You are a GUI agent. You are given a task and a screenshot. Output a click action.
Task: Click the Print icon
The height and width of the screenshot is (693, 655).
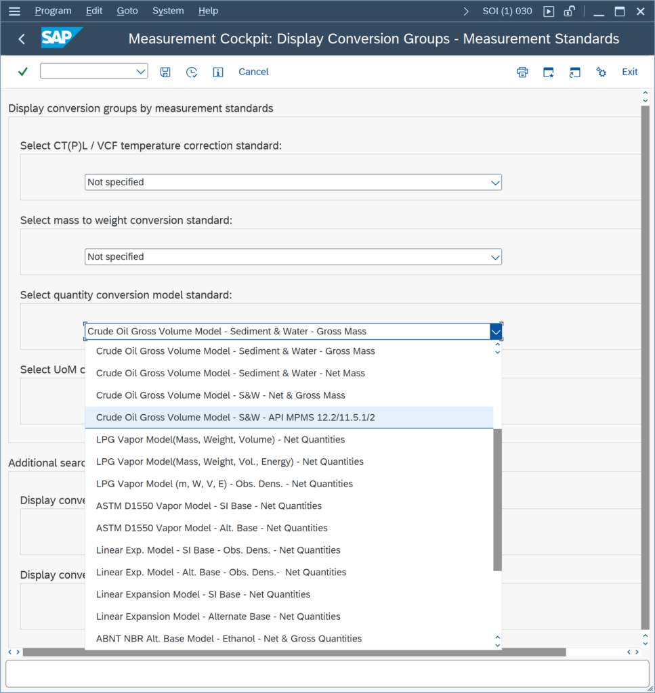[x=522, y=72]
